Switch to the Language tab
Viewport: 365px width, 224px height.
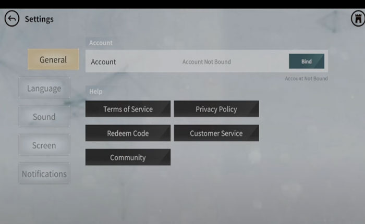click(44, 89)
